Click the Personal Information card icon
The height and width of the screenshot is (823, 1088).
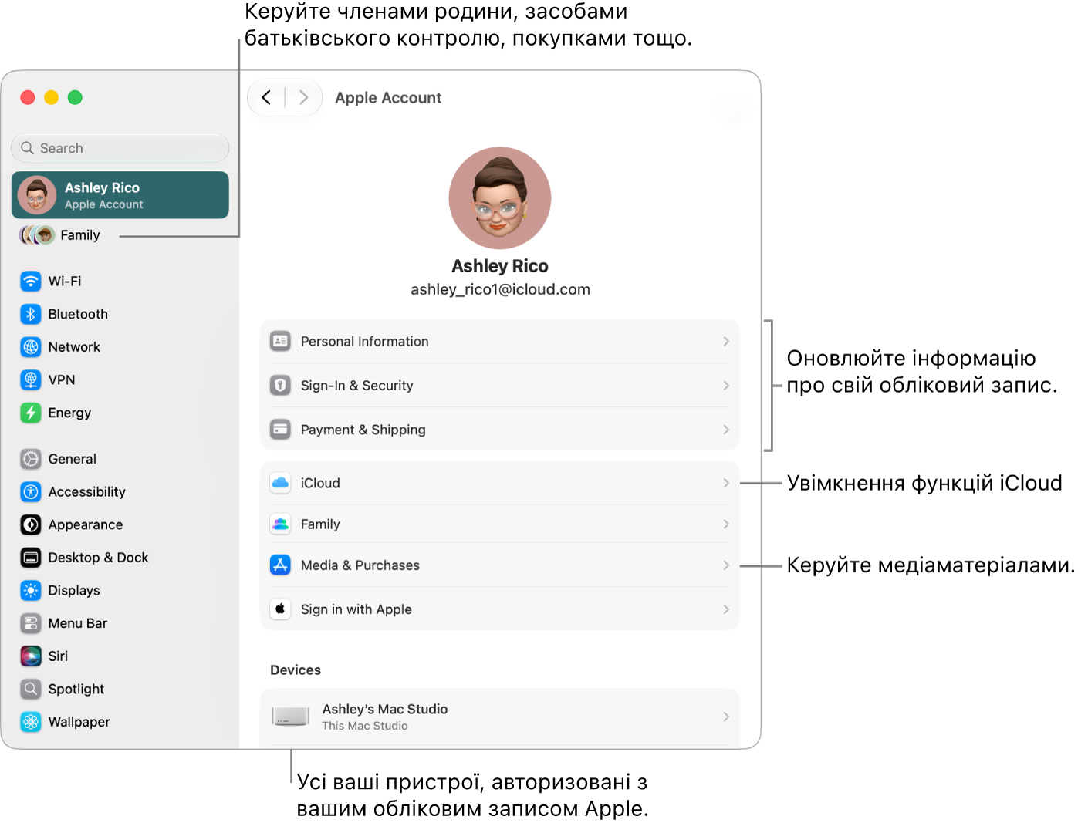tap(280, 341)
